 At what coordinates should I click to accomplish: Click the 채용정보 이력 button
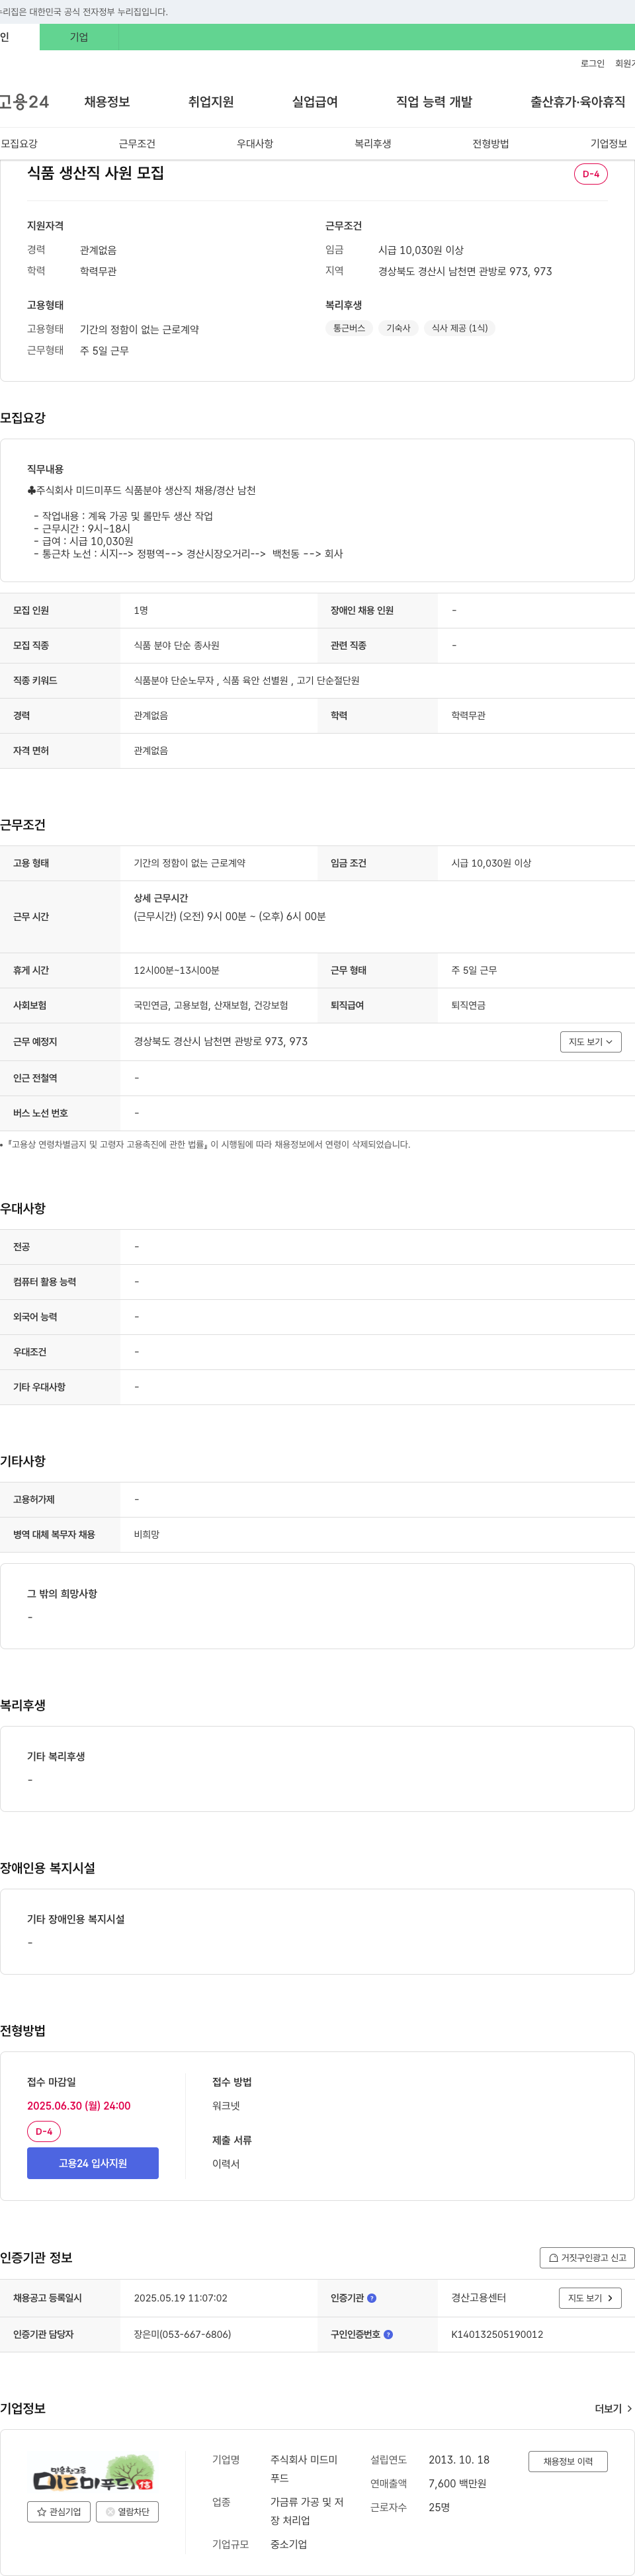(x=568, y=2461)
